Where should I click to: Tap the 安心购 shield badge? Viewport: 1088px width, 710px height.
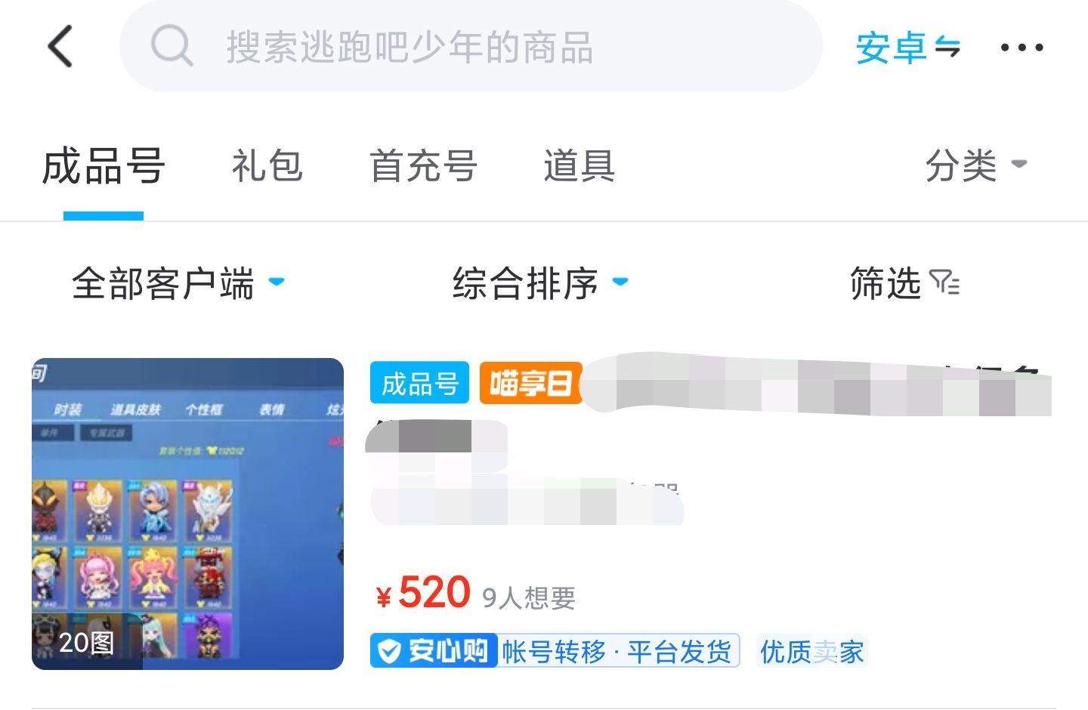tap(434, 651)
